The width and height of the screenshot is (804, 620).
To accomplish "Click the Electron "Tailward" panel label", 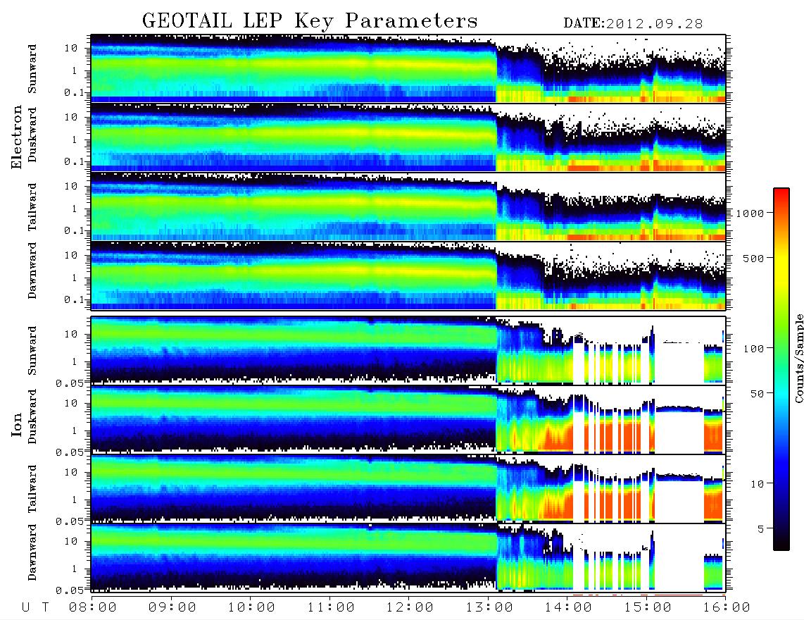I will click(x=32, y=207).
